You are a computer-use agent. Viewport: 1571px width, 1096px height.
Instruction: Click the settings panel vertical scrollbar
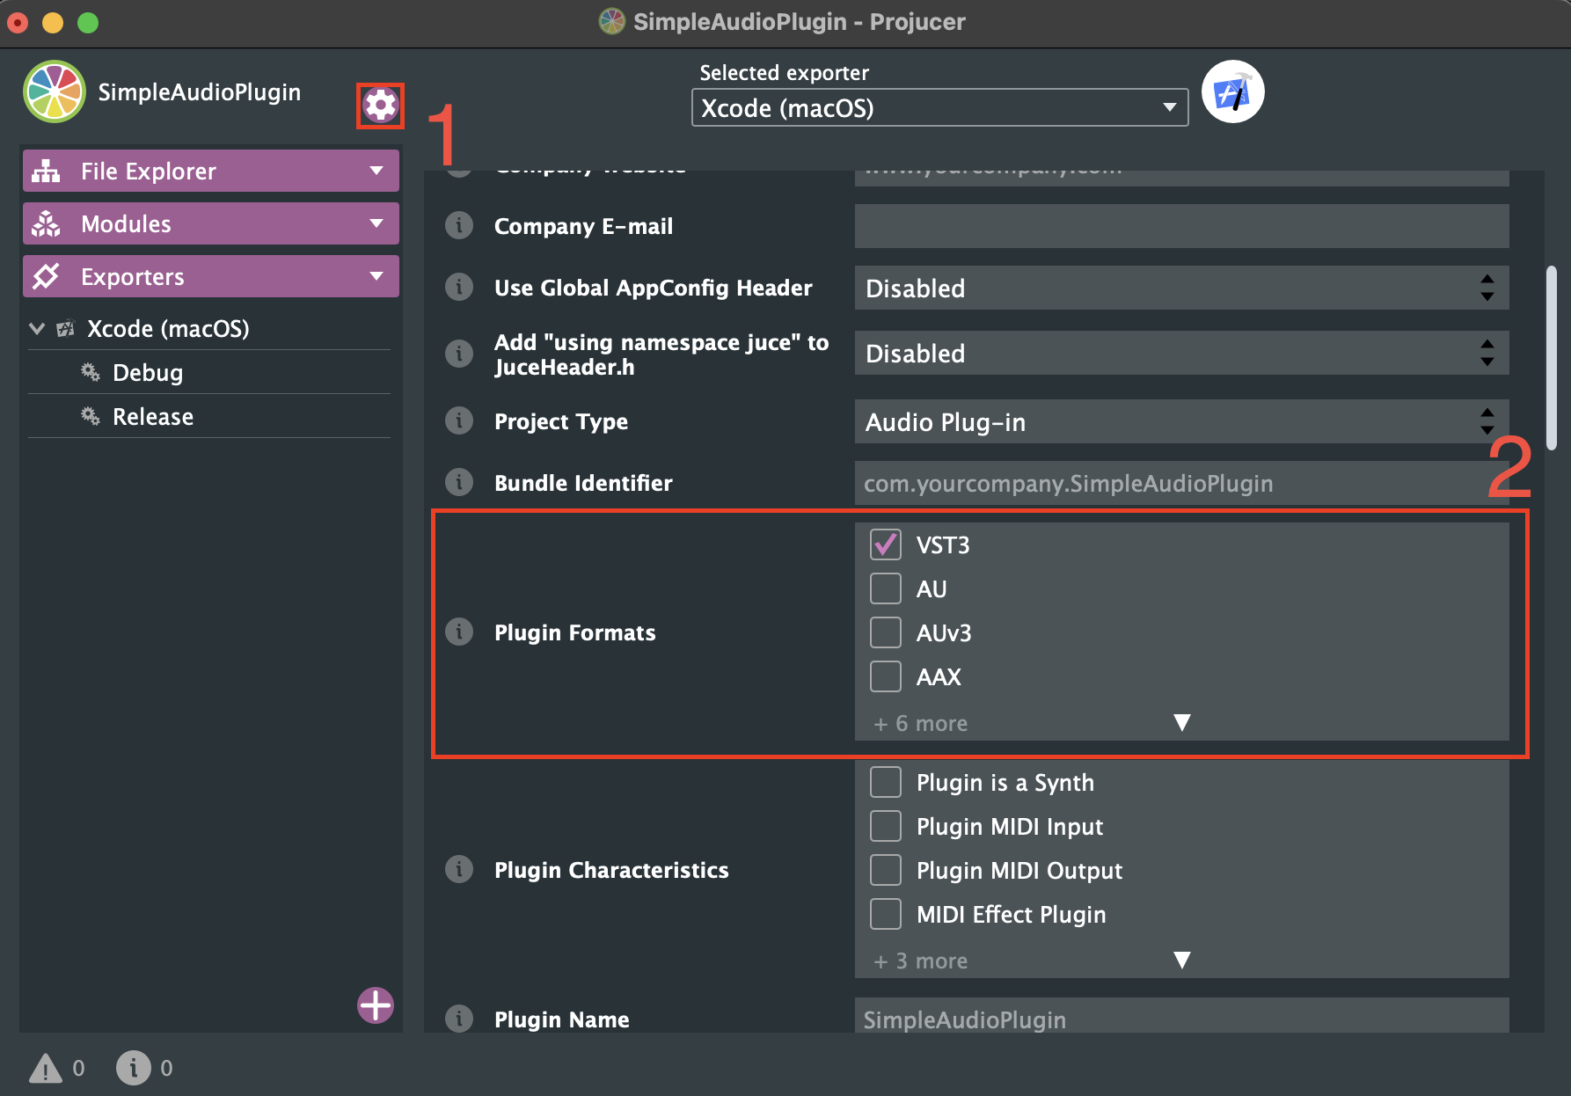tap(1552, 358)
